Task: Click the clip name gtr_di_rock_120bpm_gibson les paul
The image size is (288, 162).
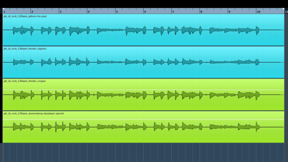Action: [25, 16]
